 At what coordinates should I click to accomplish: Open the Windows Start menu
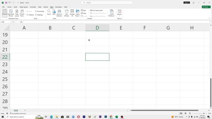[3, 117]
